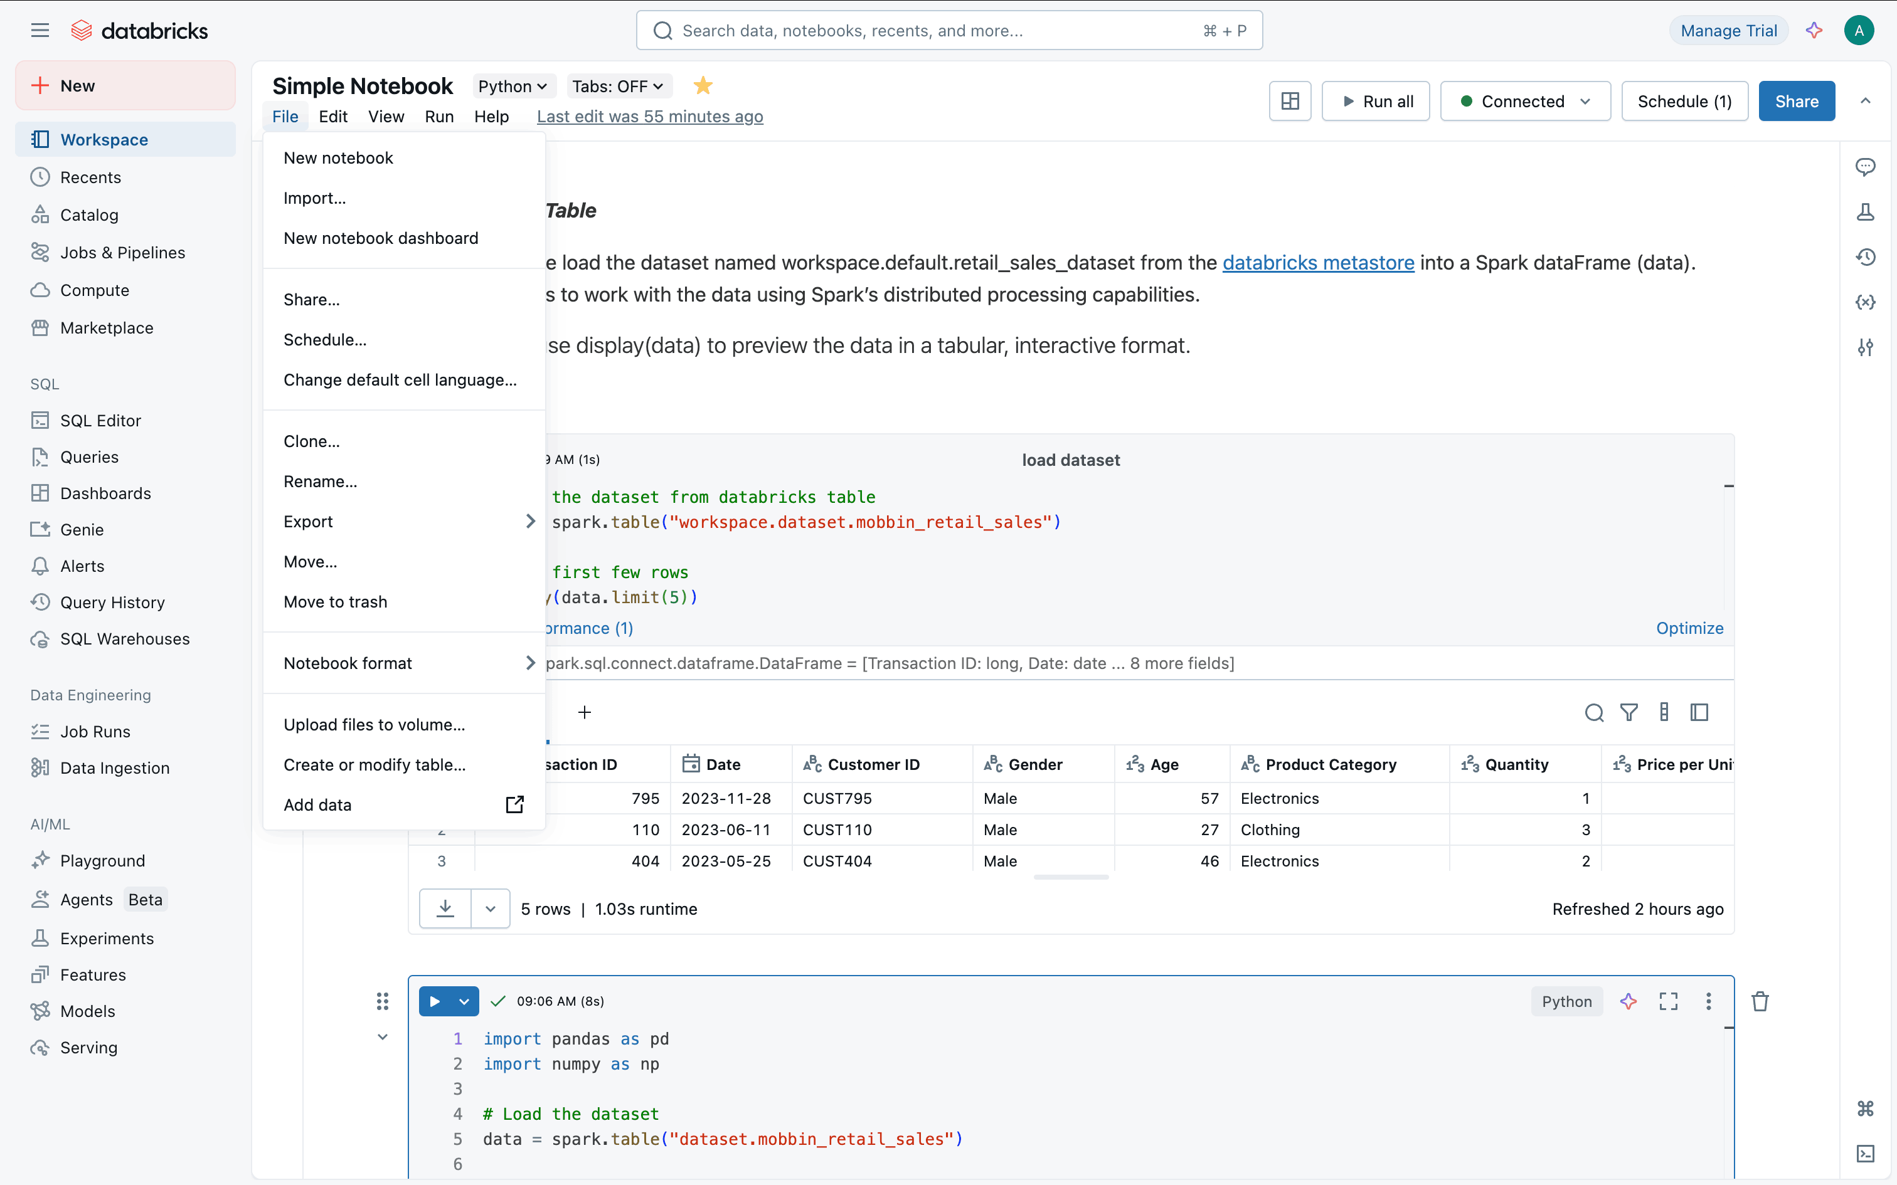Open the comments panel icon
The height and width of the screenshot is (1185, 1897).
pyautogui.click(x=1865, y=166)
